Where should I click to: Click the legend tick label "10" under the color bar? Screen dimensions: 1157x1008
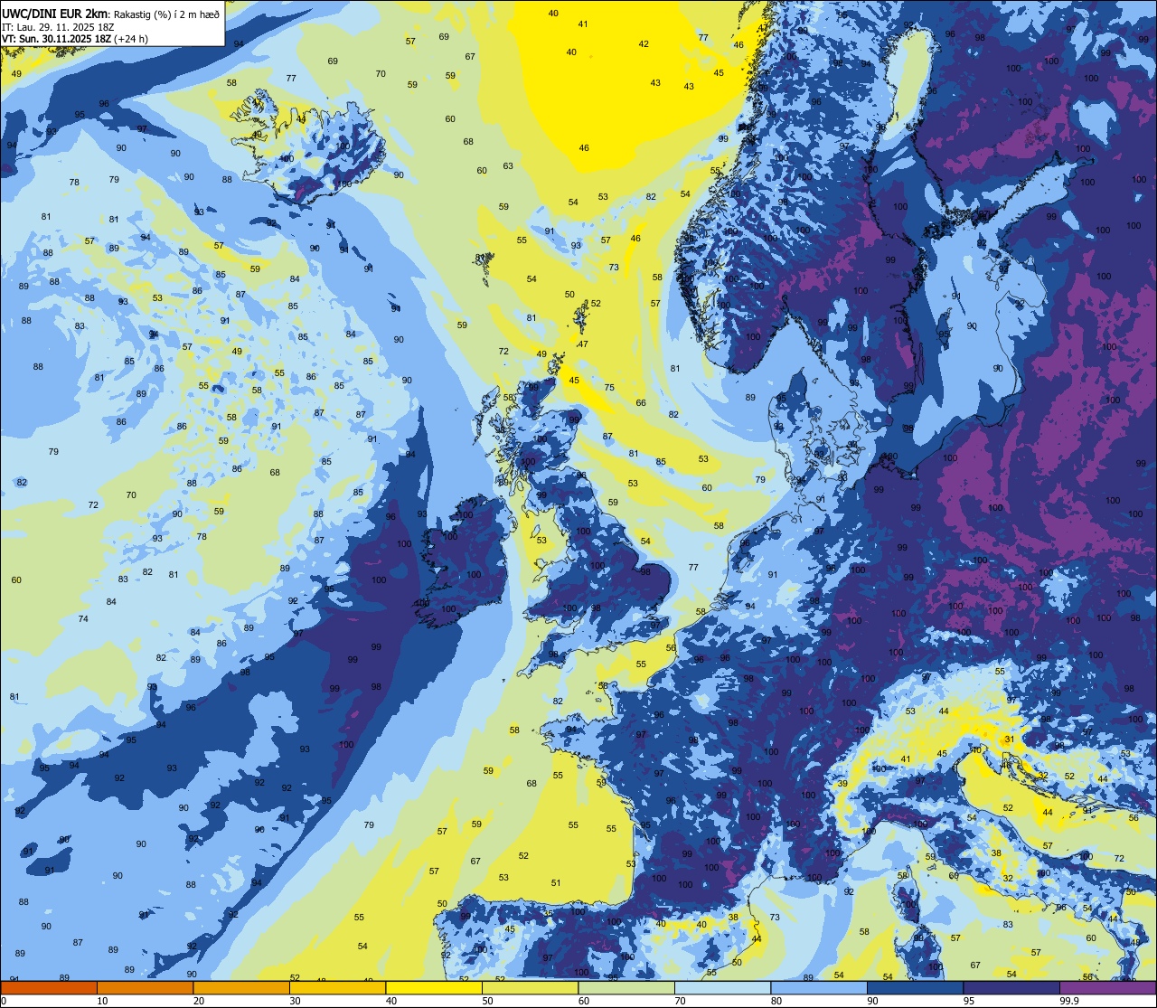coord(102,1001)
